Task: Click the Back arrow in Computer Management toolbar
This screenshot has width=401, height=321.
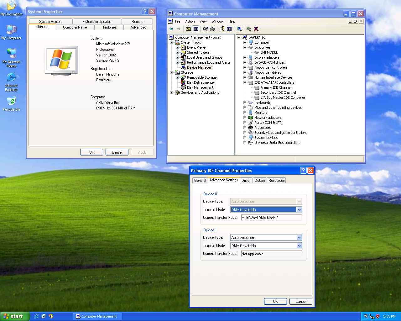Action: pos(171,29)
